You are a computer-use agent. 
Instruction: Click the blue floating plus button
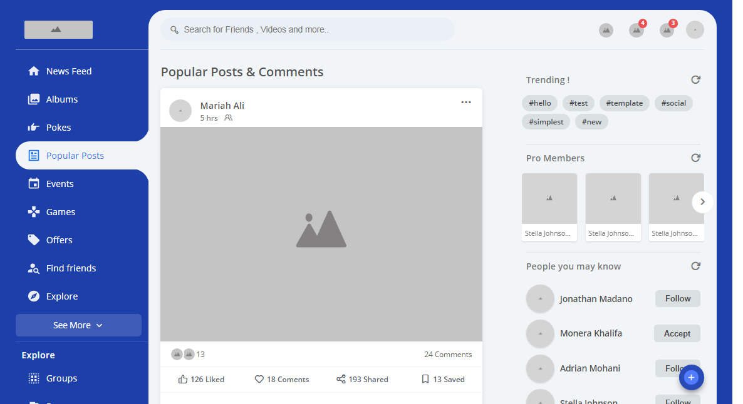[692, 377]
